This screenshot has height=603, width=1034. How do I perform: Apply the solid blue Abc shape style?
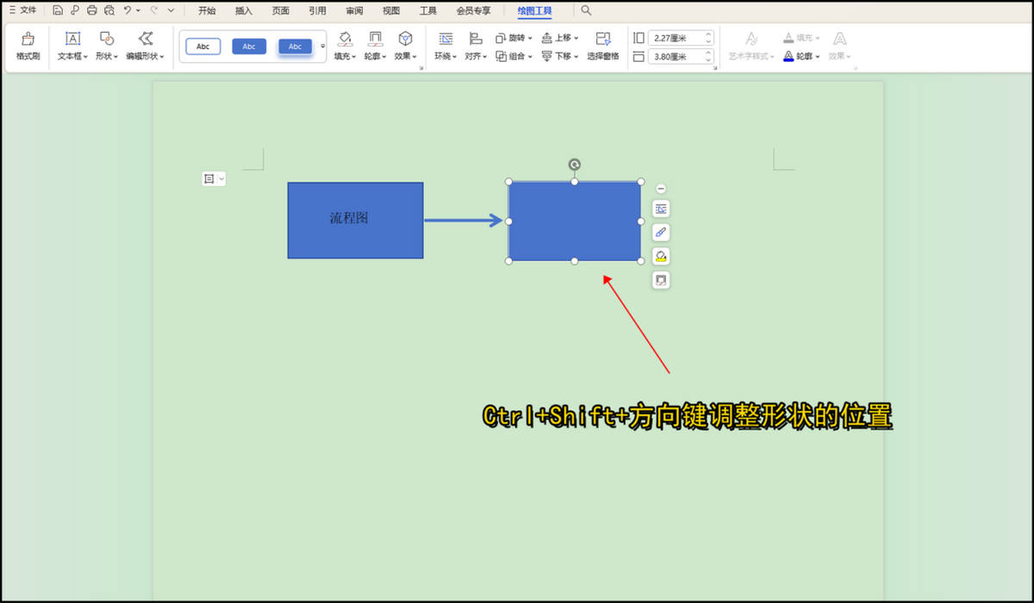(x=249, y=47)
